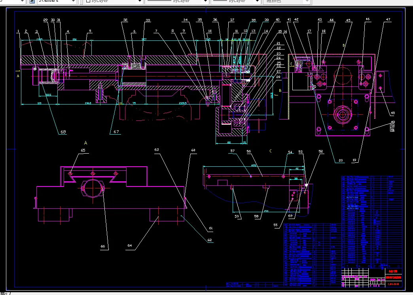Select part balloon label 7
This screenshot has height=295, width=413.
156,31
